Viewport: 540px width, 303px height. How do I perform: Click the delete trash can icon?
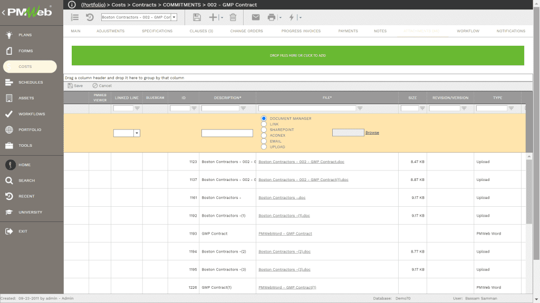tap(233, 17)
